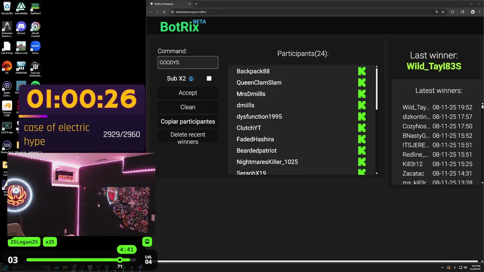This screenshot has width=484, height=272.
Task: Open the Battlestate Games Launcher shortcut
Action: 7,29
